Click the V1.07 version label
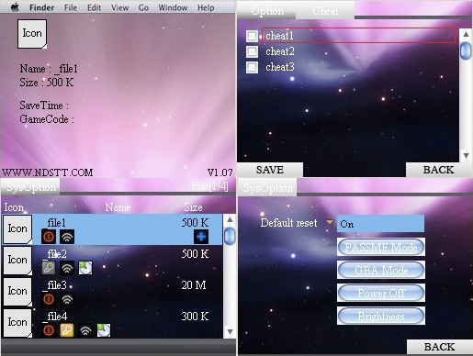 [x=220, y=172]
